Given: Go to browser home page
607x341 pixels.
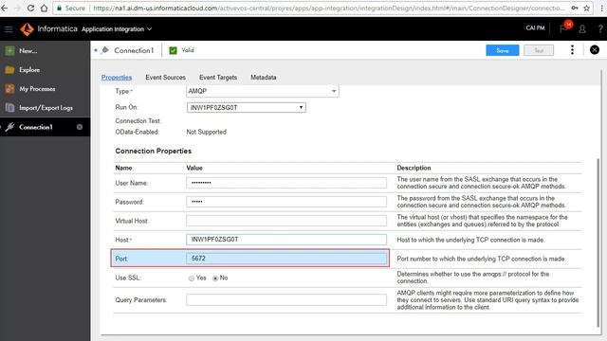Looking at the screenshot, I should click(44, 8).
